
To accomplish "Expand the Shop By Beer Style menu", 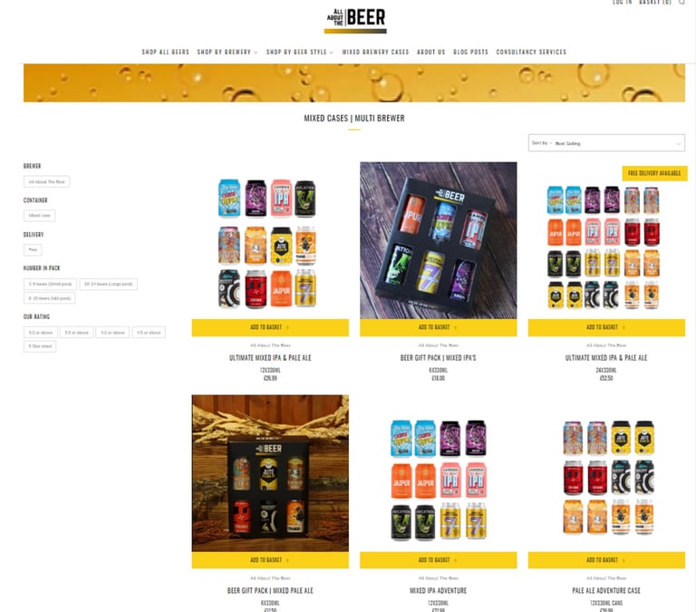I will [300, 52].
